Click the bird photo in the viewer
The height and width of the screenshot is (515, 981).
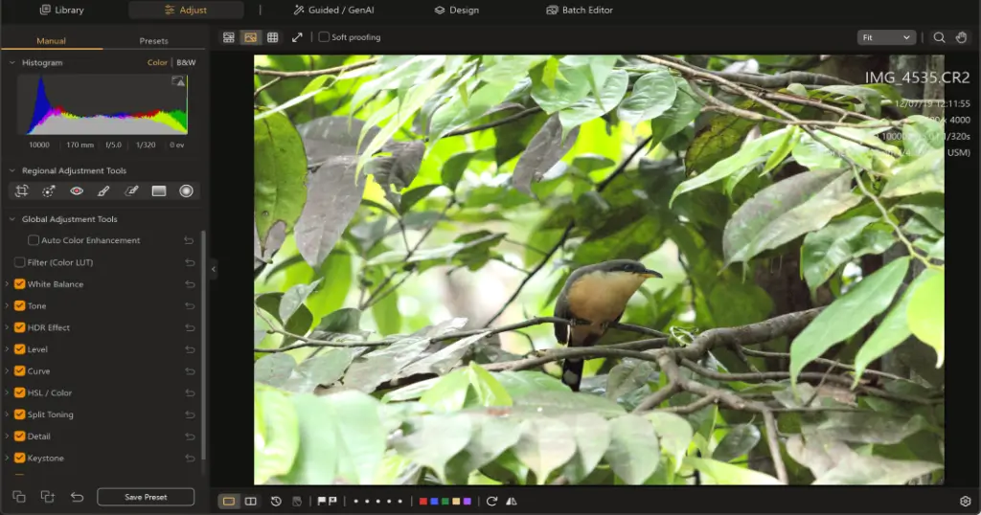pos(599,269)
